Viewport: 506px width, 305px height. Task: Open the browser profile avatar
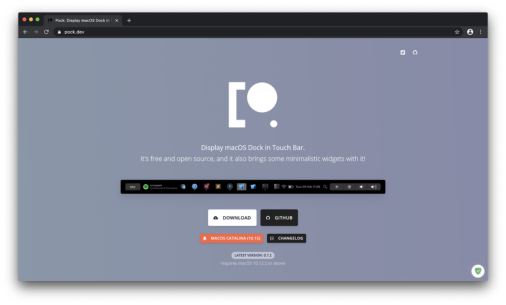click(470, 32)
